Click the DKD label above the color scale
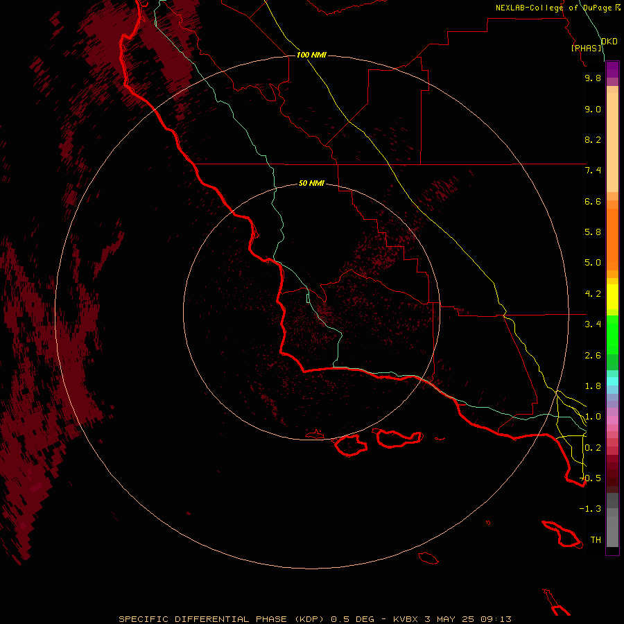Image resolution: width=624 pixels, height=624 pixels. 609,41
